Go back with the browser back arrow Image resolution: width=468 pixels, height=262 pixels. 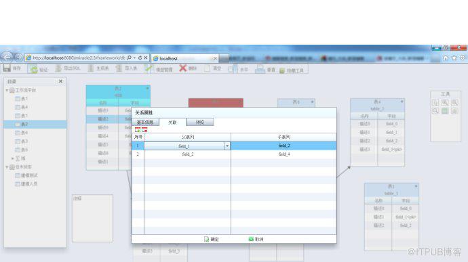[7, 58]
